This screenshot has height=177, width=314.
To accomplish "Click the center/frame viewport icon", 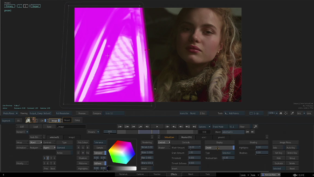I will (286, 113).
